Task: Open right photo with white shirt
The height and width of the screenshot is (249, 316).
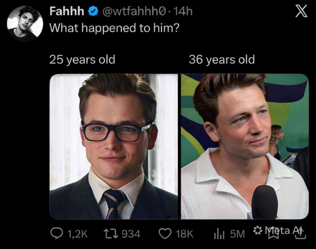Action: coord(245,146)
